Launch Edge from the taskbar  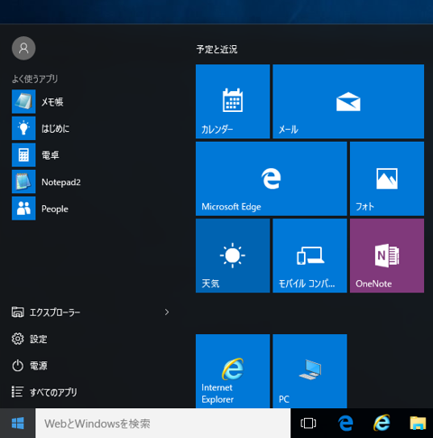[345, 424]
